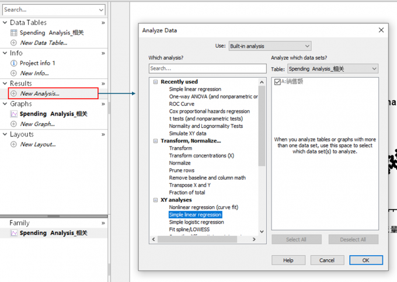Uncheck the A:销售额 data set checkbox
Image resolution: width=397 pixels, height=282 pixels.
coord(277,82)
